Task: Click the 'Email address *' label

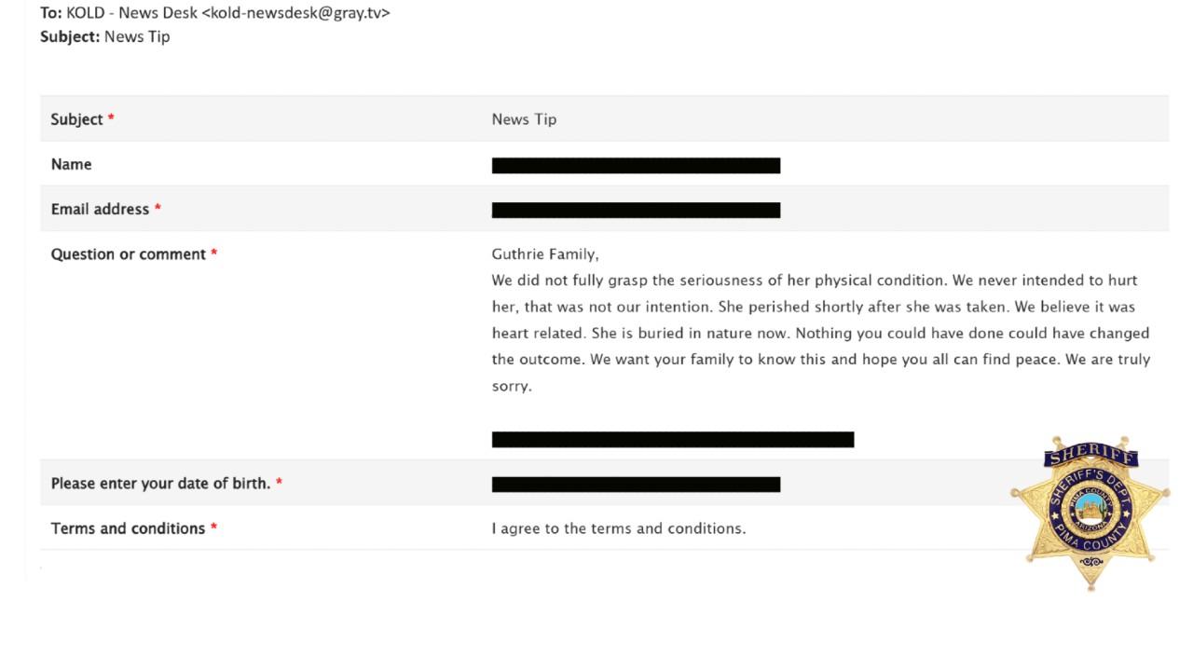Action: tap(106, 209)
